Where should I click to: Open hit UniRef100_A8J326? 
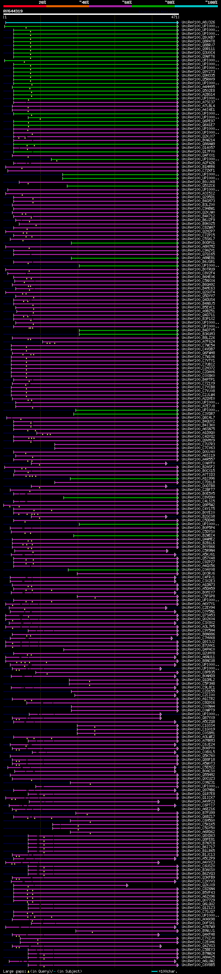point(198,22)
